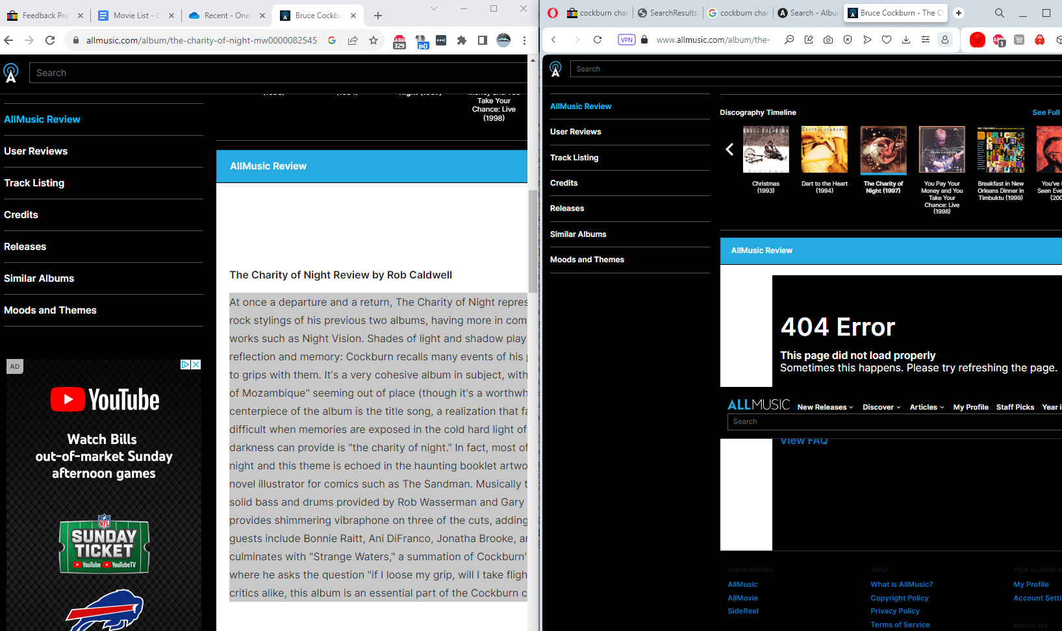
Task: Toggle the VPN badge in Opera's address bar
Action: click(x=626, y=40)
